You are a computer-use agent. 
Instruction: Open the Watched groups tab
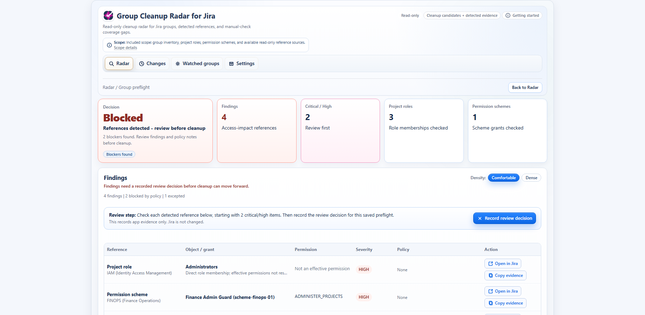tap(197, 64)
